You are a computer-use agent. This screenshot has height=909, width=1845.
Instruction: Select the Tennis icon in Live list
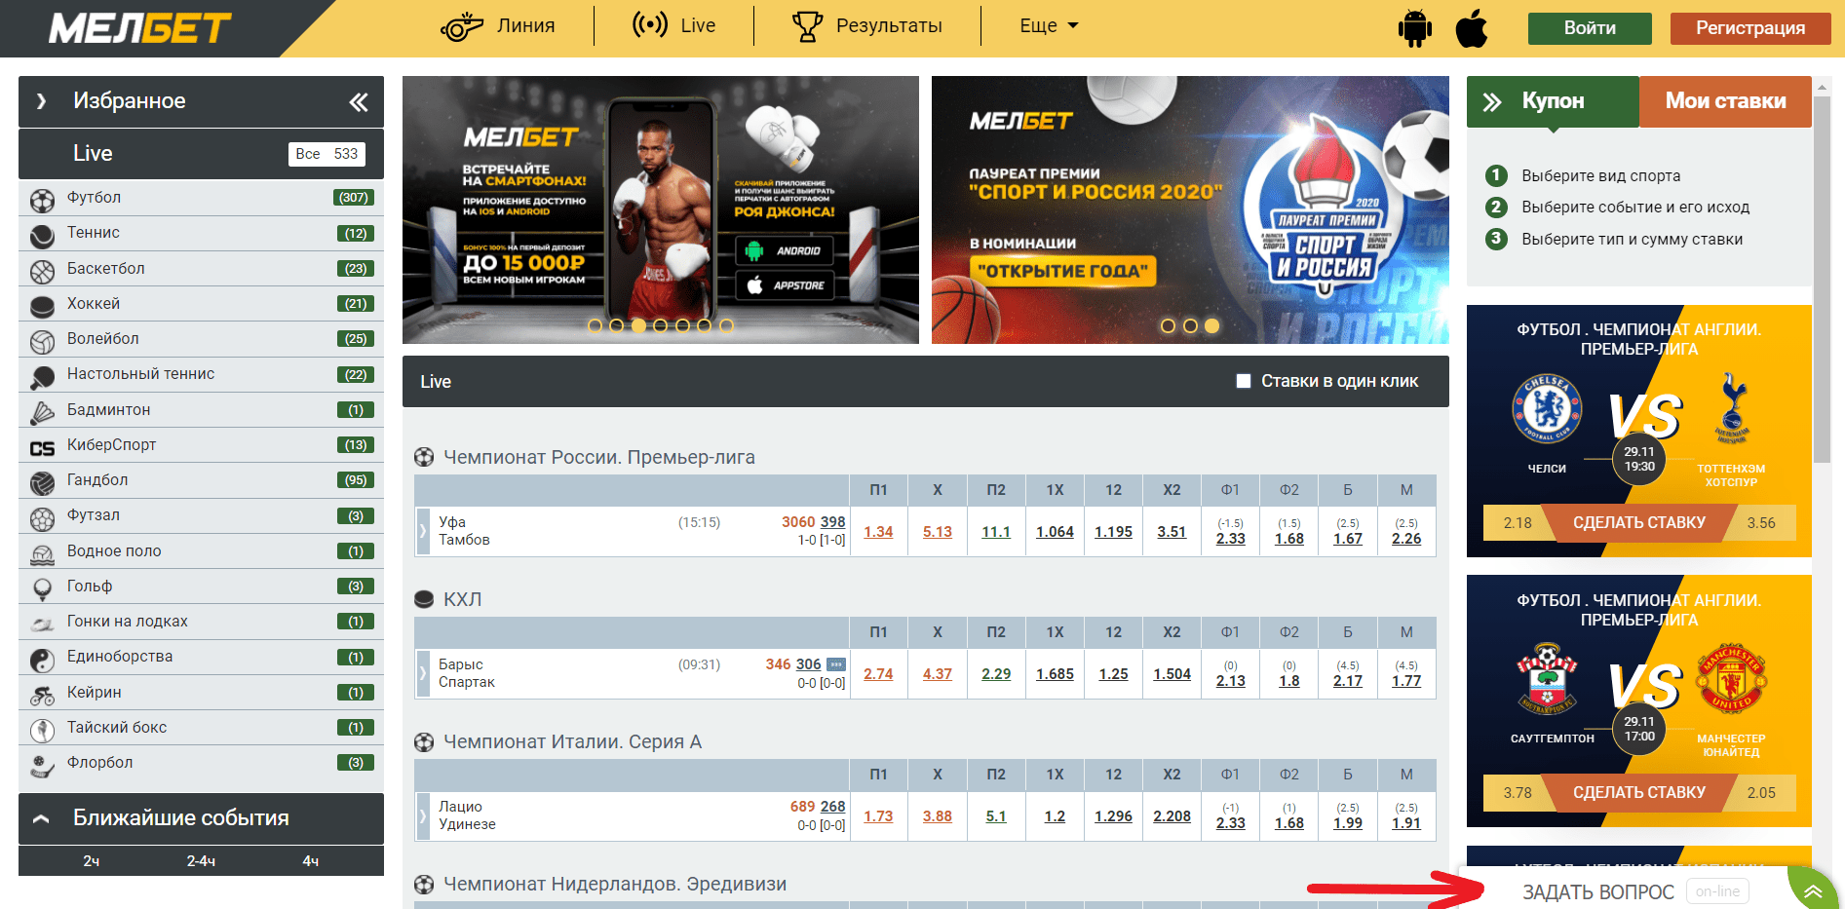pyautogui.click(x=42, y=236)
